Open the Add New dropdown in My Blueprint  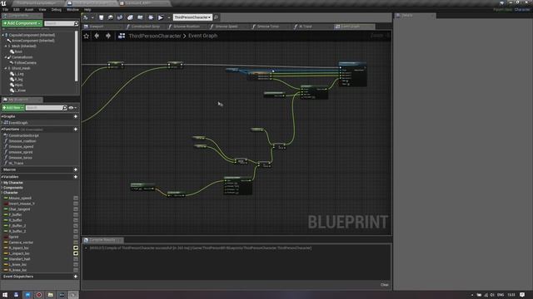coord(13,108)
